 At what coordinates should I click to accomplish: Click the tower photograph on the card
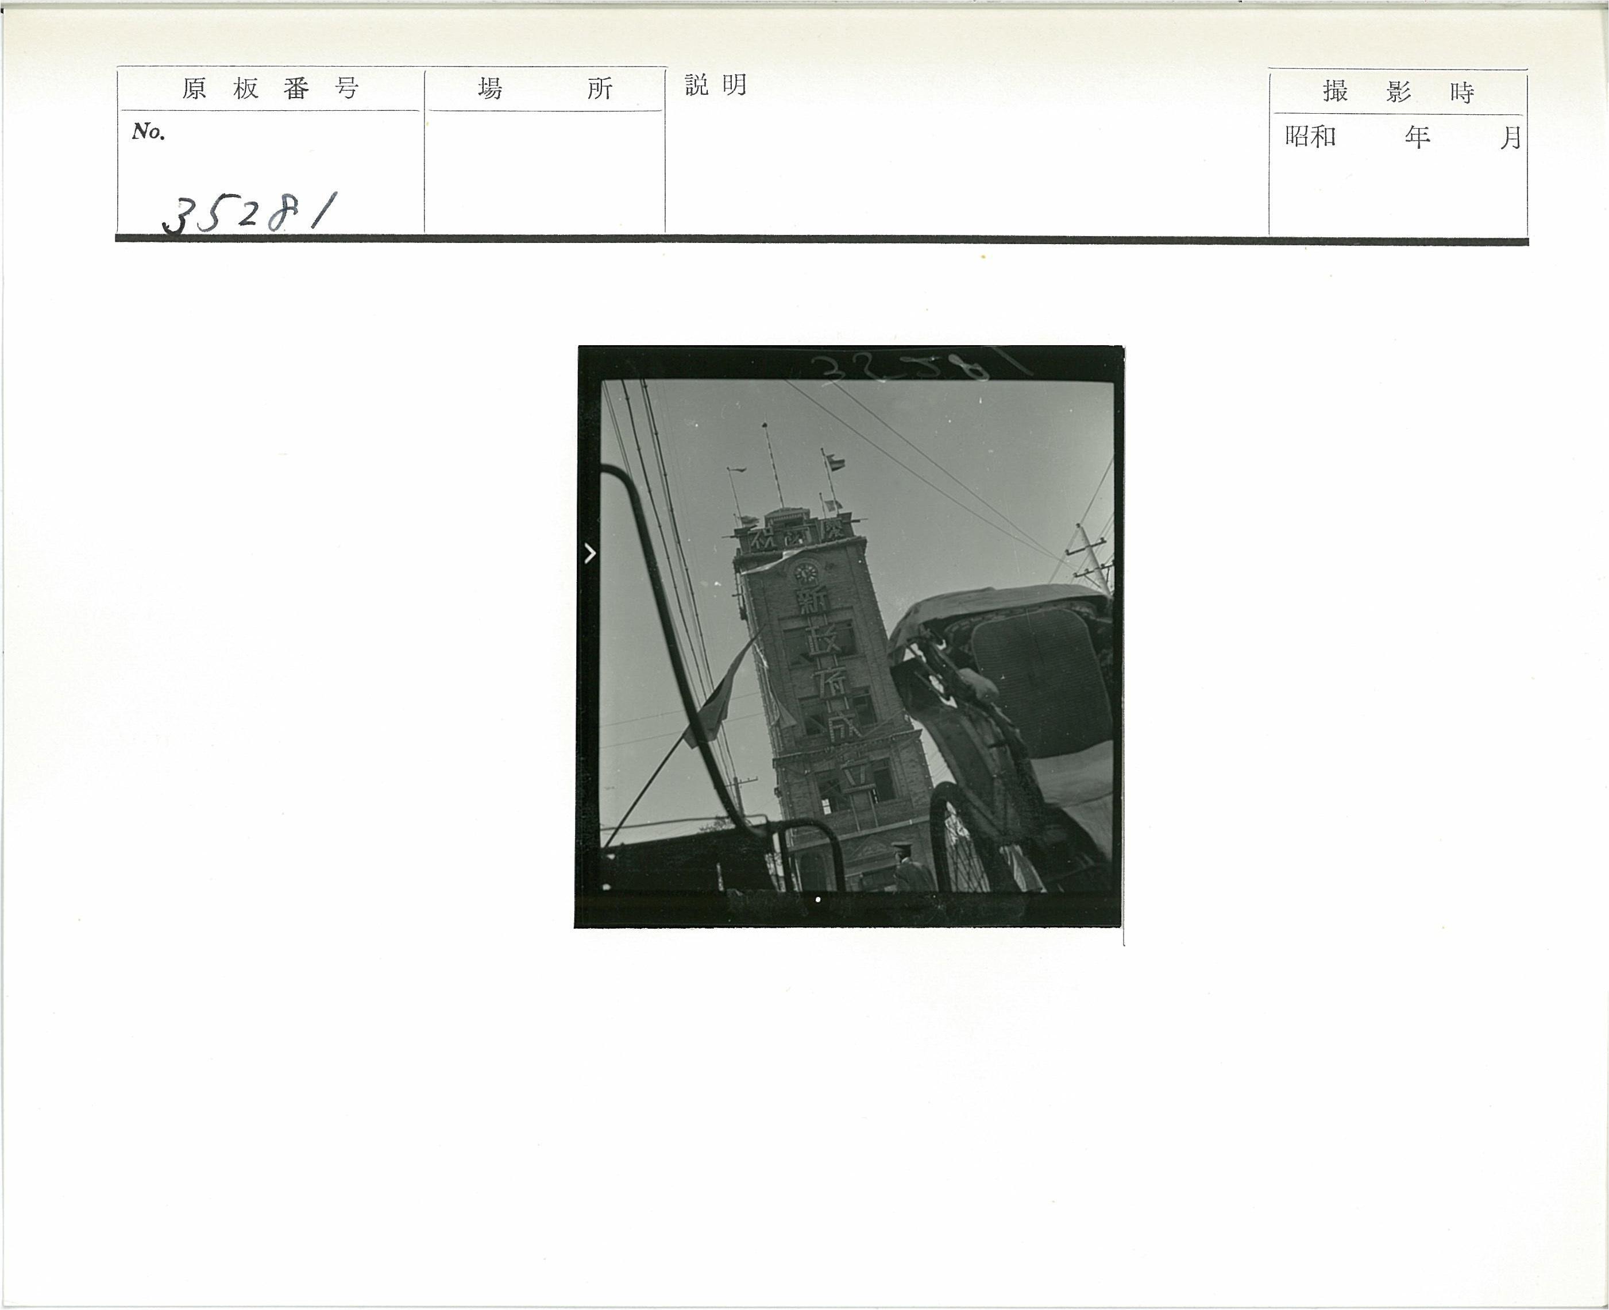tap(849, 636)
